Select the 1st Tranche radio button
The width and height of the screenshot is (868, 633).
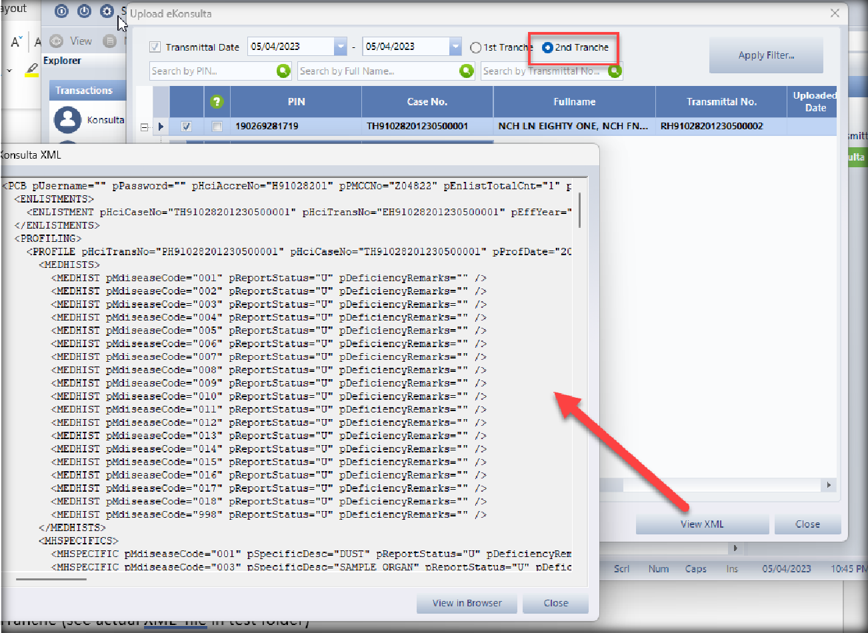(475, 47)
